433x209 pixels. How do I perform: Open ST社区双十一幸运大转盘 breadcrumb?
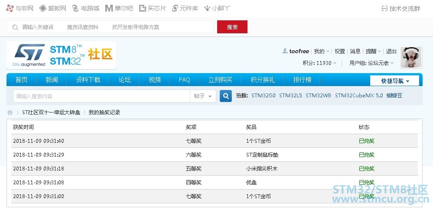(51, 113)
